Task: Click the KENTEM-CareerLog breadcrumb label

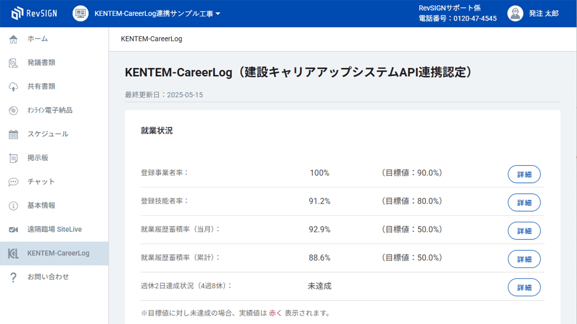Action: [151, 39]
